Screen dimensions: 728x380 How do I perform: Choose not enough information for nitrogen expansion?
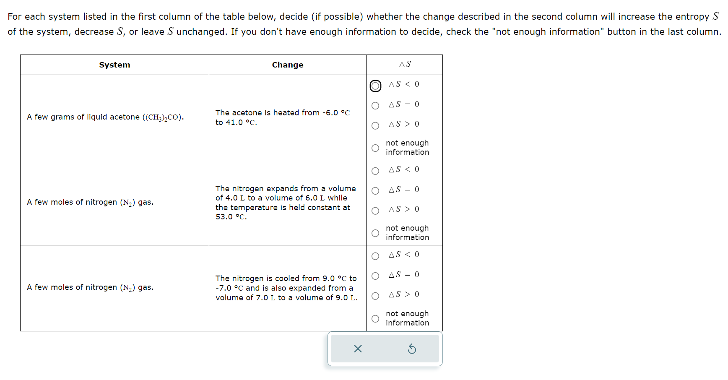pyautogui.click(x=375, y=233)
